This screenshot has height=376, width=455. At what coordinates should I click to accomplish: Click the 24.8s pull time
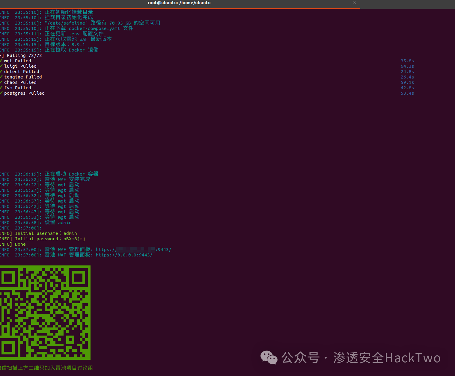click(407, 72)
